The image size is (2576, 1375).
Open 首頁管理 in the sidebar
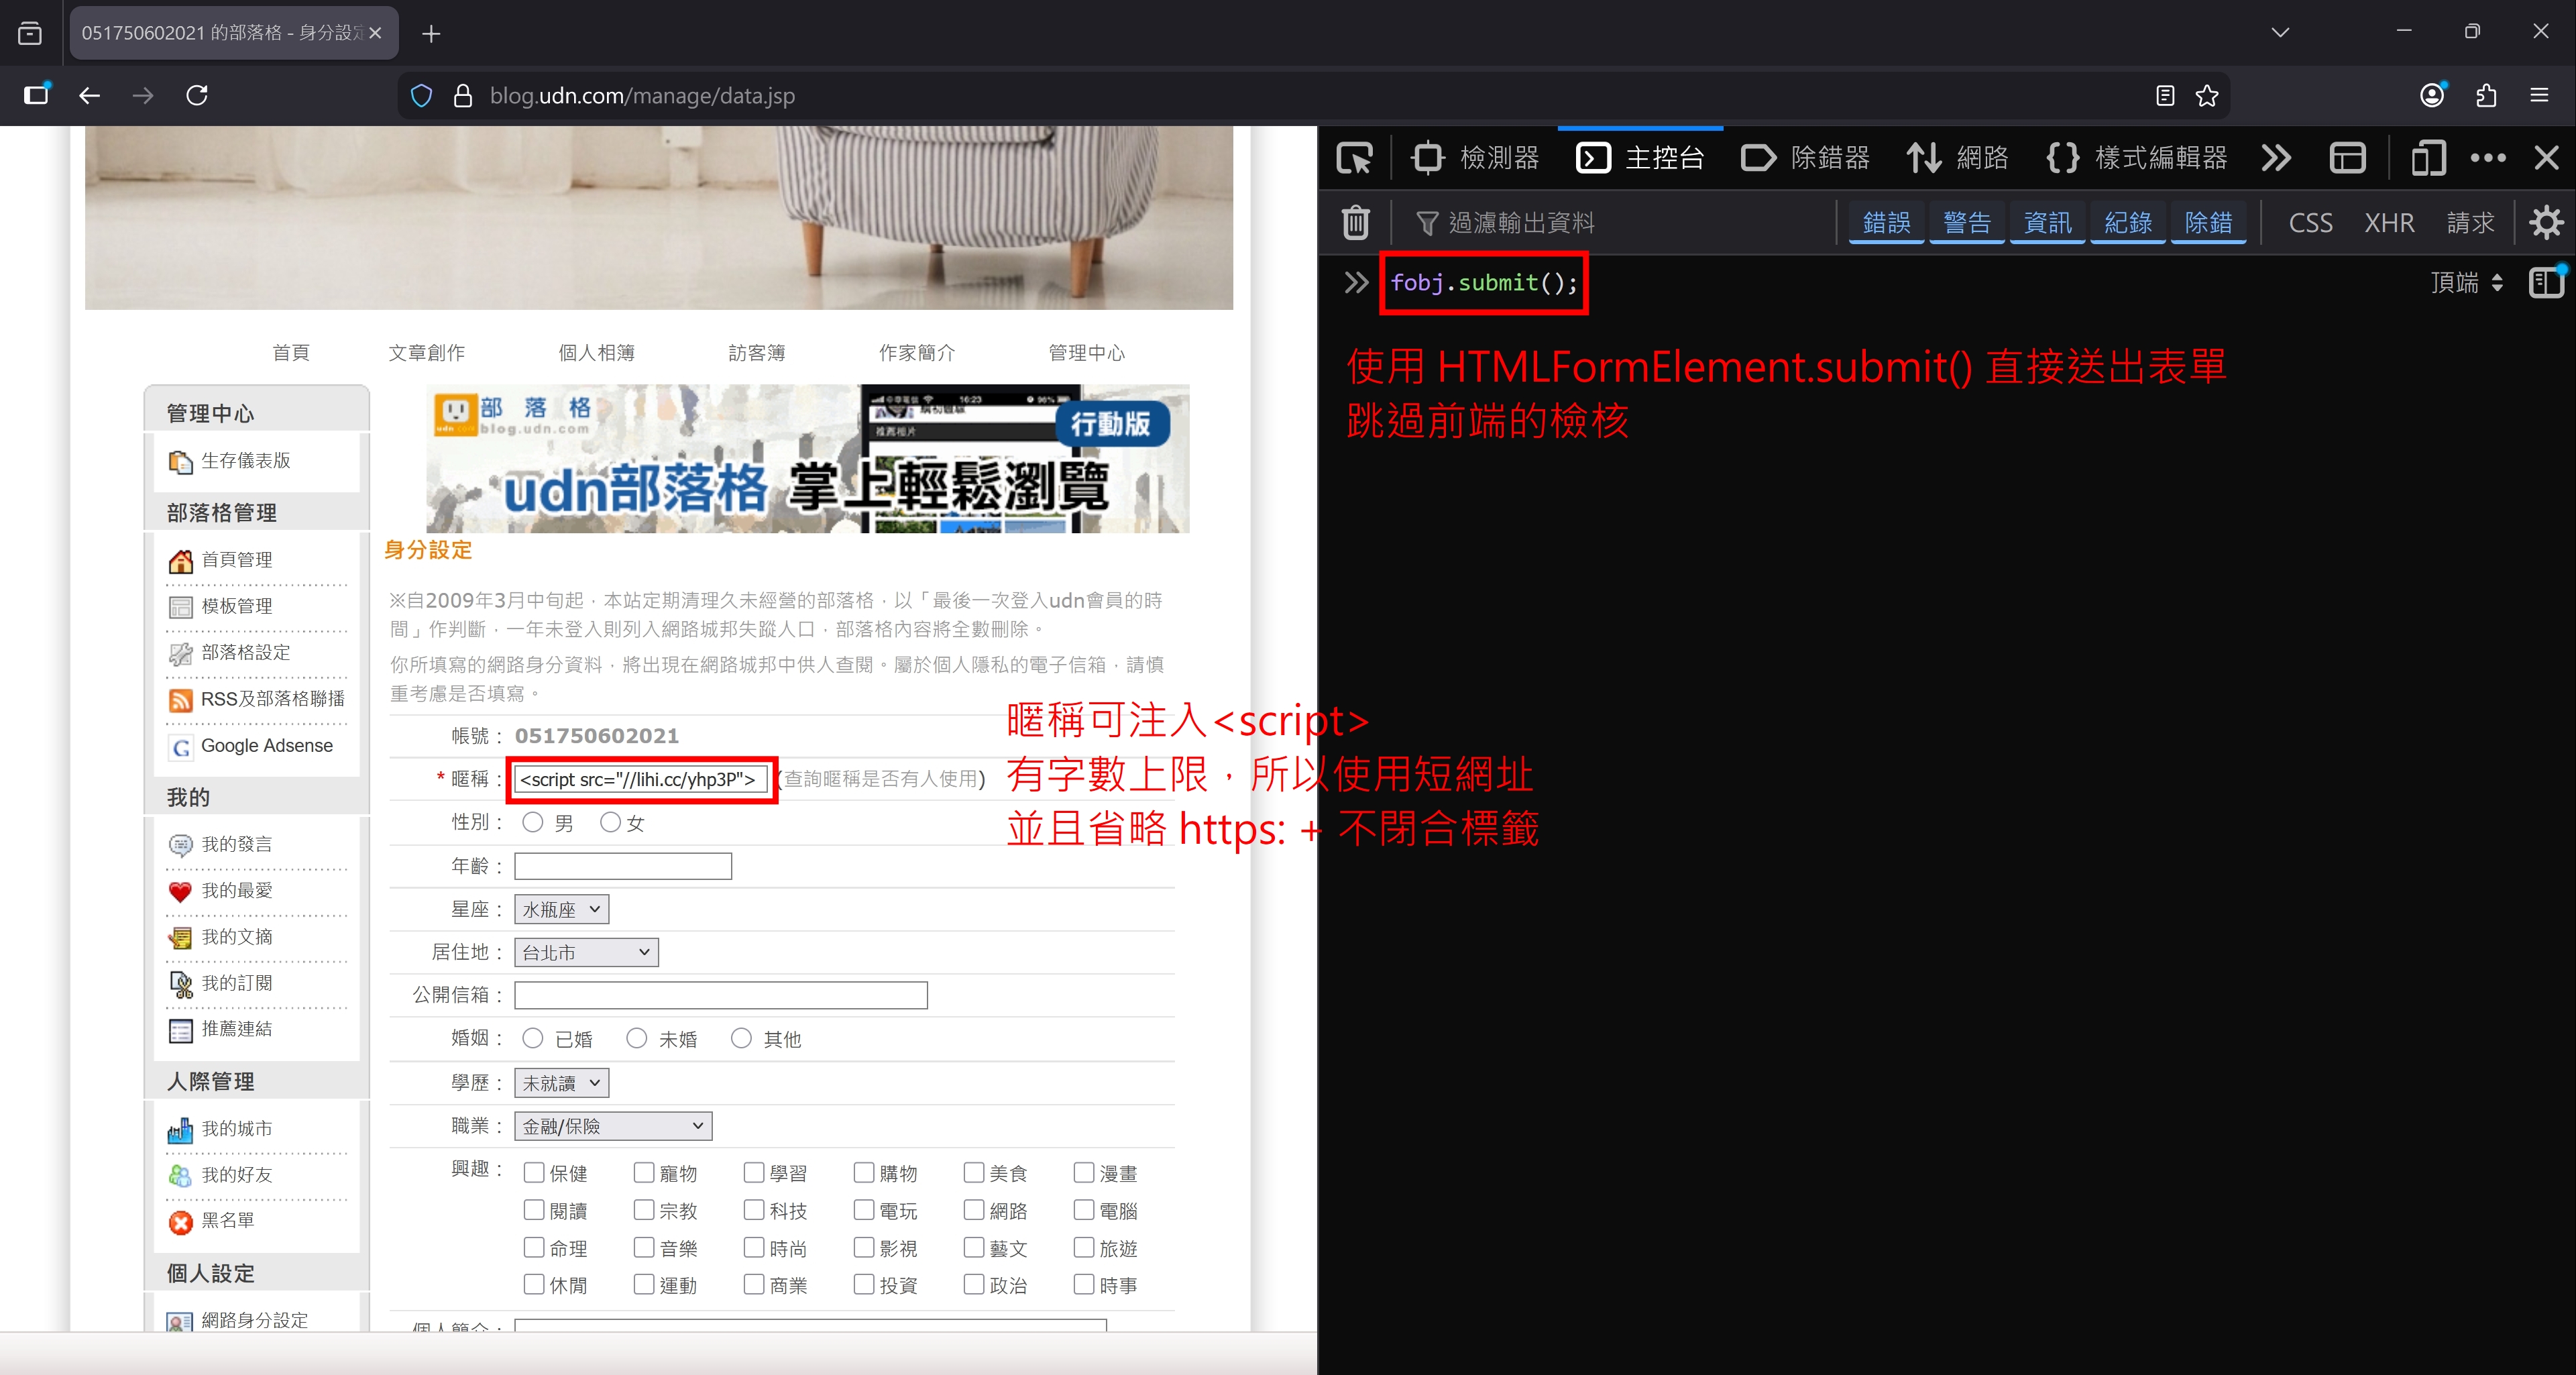coord(237,559)
